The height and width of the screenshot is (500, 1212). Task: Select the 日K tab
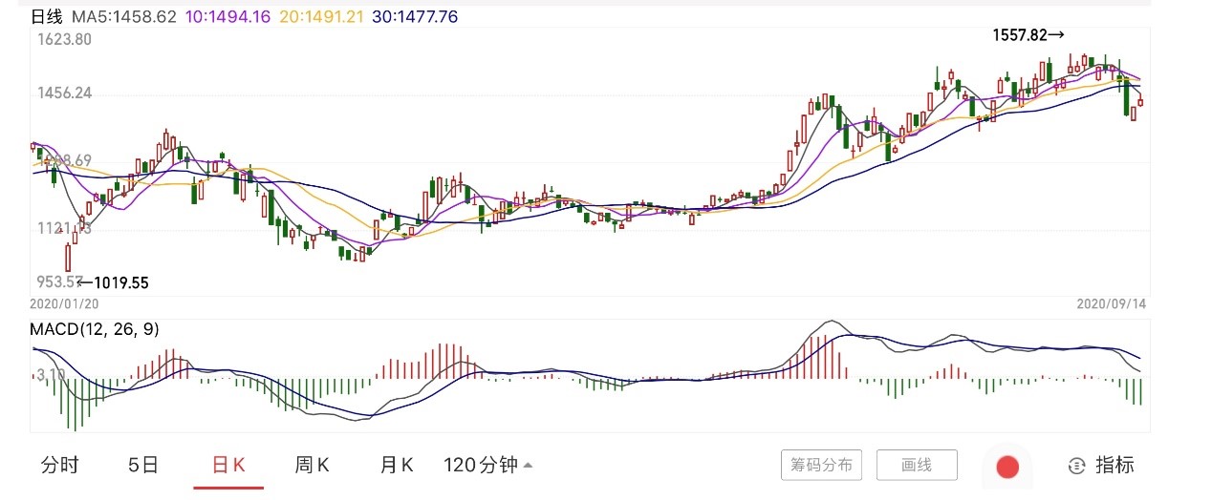228,466
